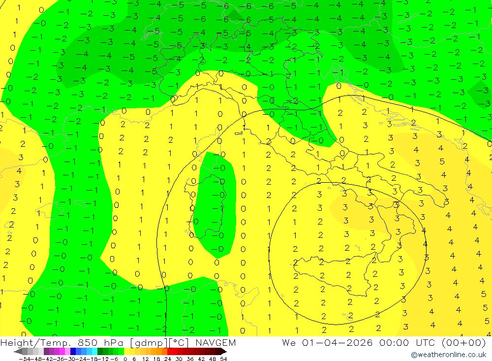Click the '[°C]' unit label
This screenshot has height=361, width=492.
(x=179, y=342)
